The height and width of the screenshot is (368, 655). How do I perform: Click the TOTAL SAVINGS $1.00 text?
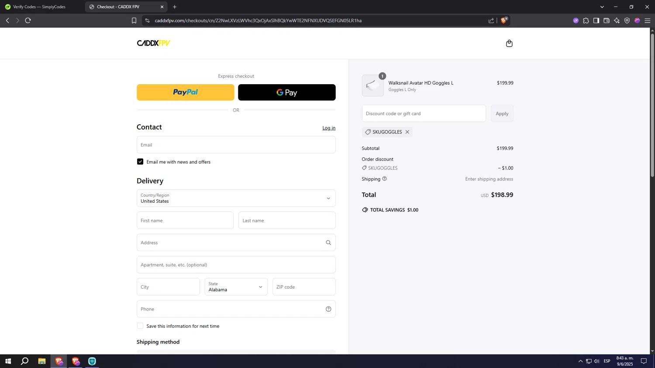click(x=394, y=210)
